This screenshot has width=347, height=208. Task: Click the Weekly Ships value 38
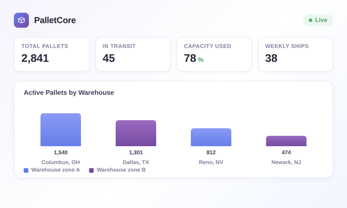pyautogui.click(x=271, y=58)
